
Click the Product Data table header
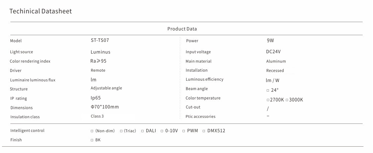coord(182,29)
